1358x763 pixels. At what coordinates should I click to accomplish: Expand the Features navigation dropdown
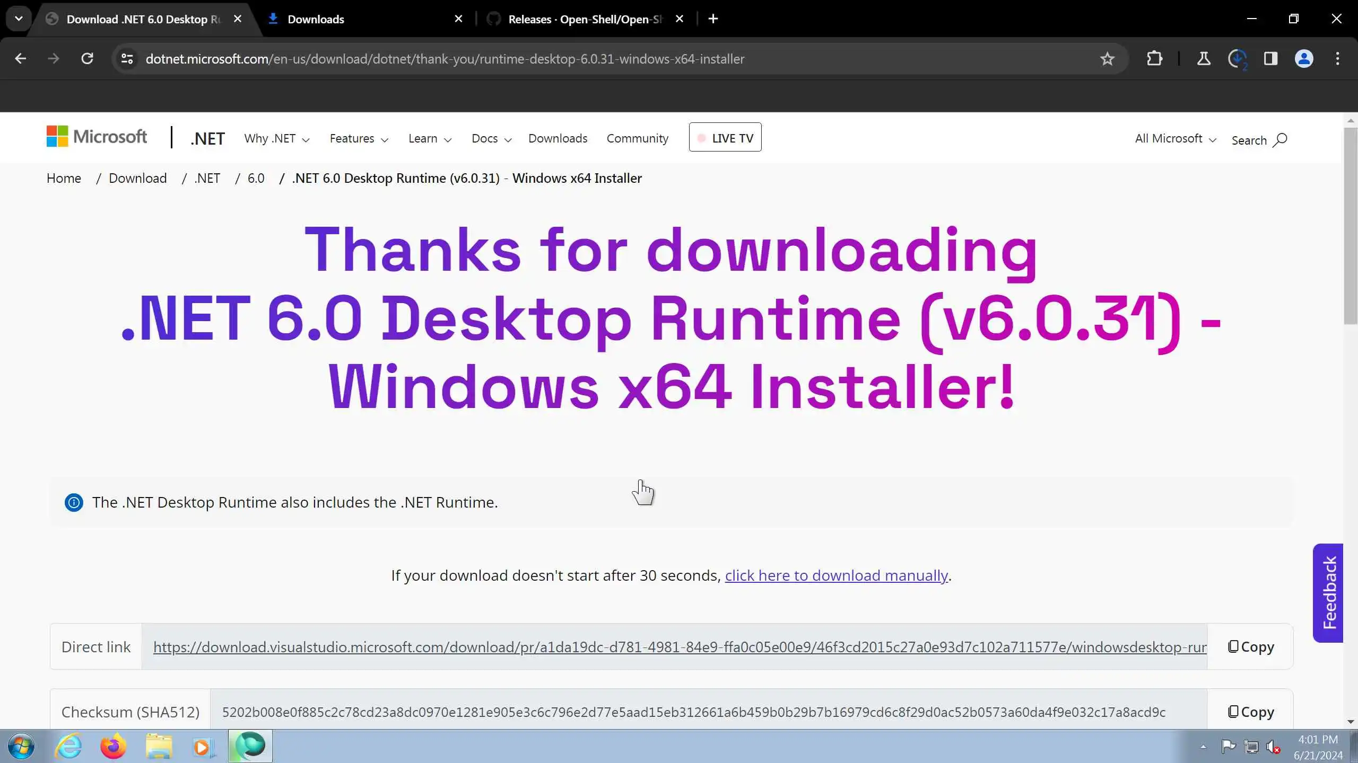coord(359,139)
